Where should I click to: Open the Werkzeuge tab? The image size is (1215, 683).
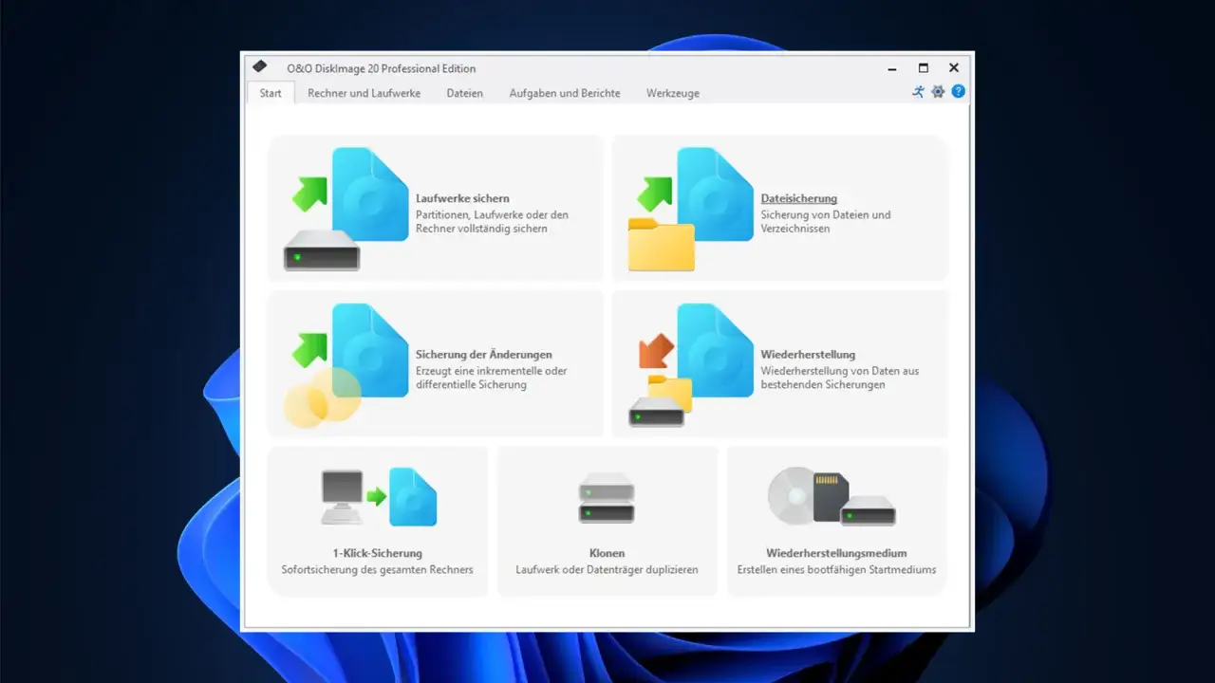(673, 93)
